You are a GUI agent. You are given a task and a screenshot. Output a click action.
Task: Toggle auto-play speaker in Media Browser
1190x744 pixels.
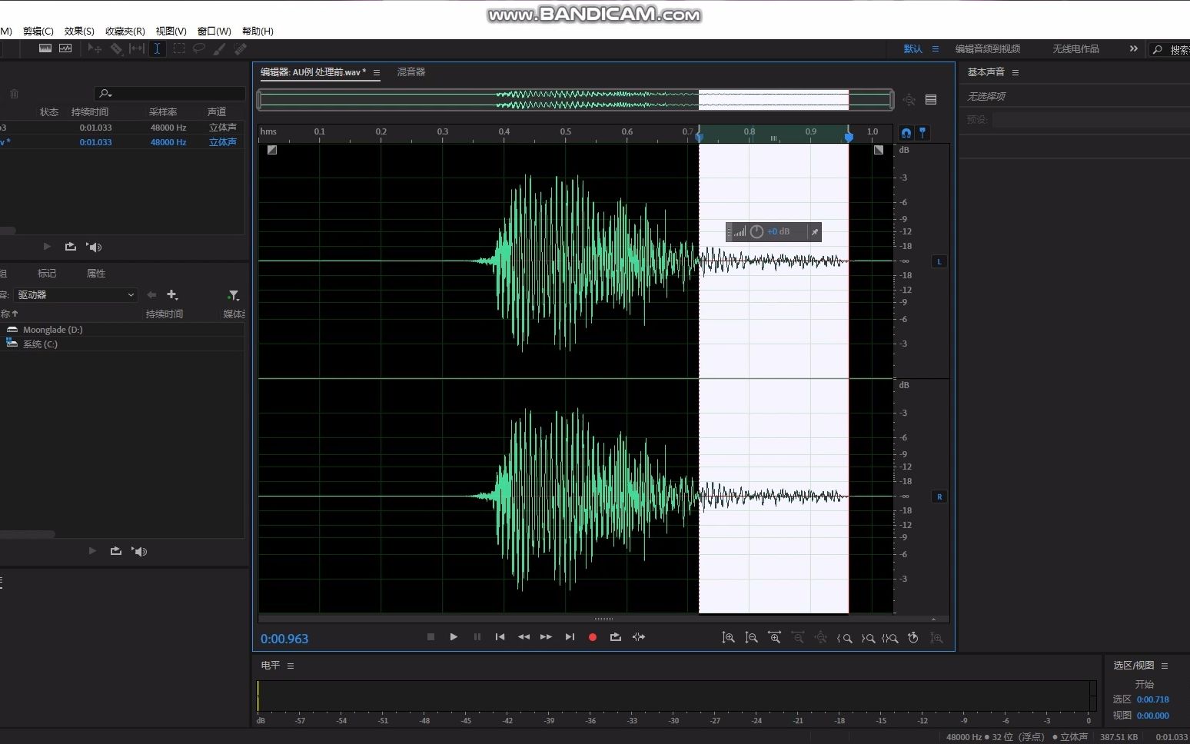(139, 551)
